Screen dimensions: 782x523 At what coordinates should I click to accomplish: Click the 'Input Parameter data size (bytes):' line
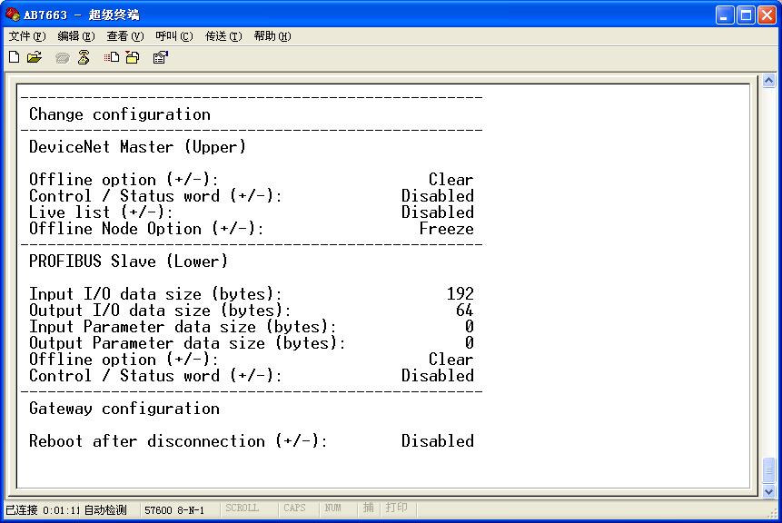point(183,327)
